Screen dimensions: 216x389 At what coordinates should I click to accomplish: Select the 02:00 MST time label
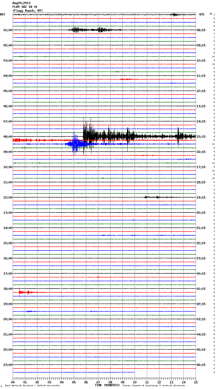pyautogui.click(x=8, y=45)
